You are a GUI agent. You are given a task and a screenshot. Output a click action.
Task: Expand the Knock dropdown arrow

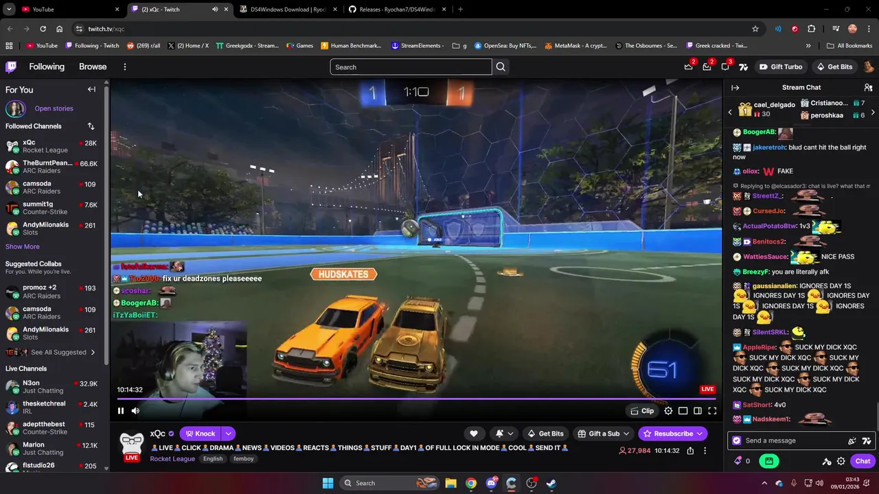coord(228,434)
